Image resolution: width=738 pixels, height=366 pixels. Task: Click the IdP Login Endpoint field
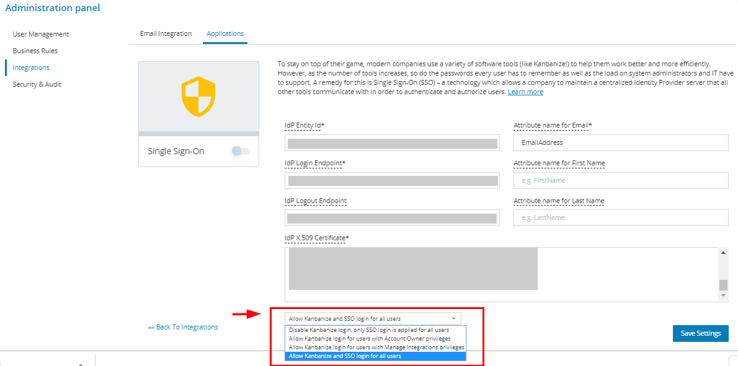click(x=392, y=180)
